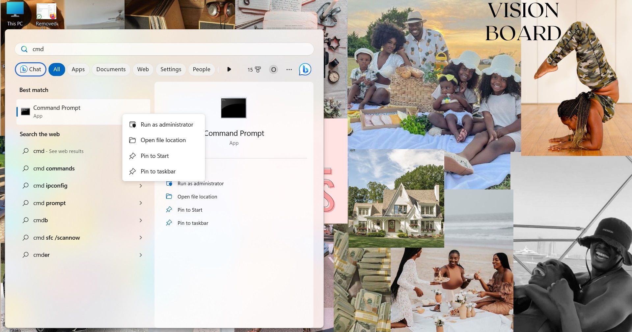The width and height of the screenshot is (632, 332).
Task: Click the large Command Prompt app icon
Action: [234, 108]
